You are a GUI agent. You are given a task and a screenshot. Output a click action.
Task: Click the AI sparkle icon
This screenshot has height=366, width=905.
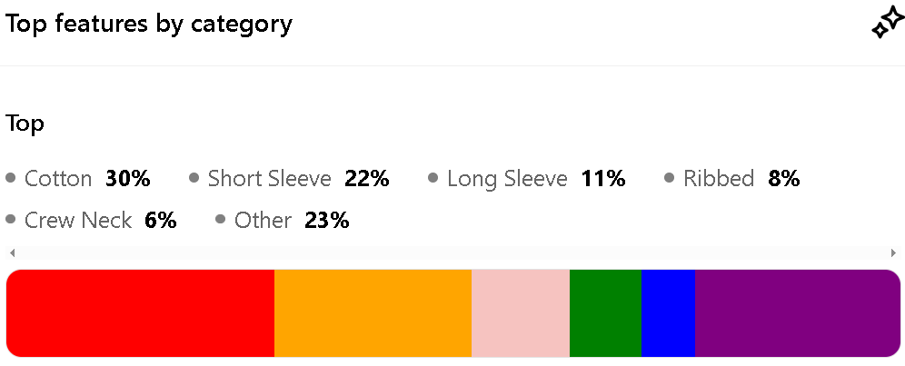coord(887,25)
